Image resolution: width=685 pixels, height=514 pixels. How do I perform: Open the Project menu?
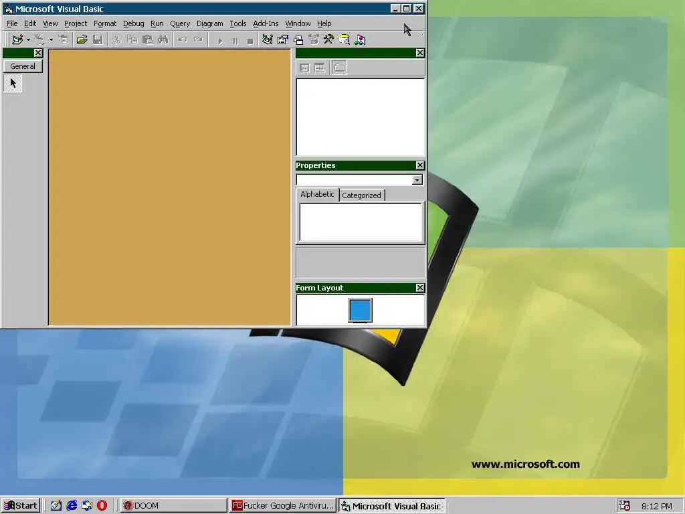(76, 23)
